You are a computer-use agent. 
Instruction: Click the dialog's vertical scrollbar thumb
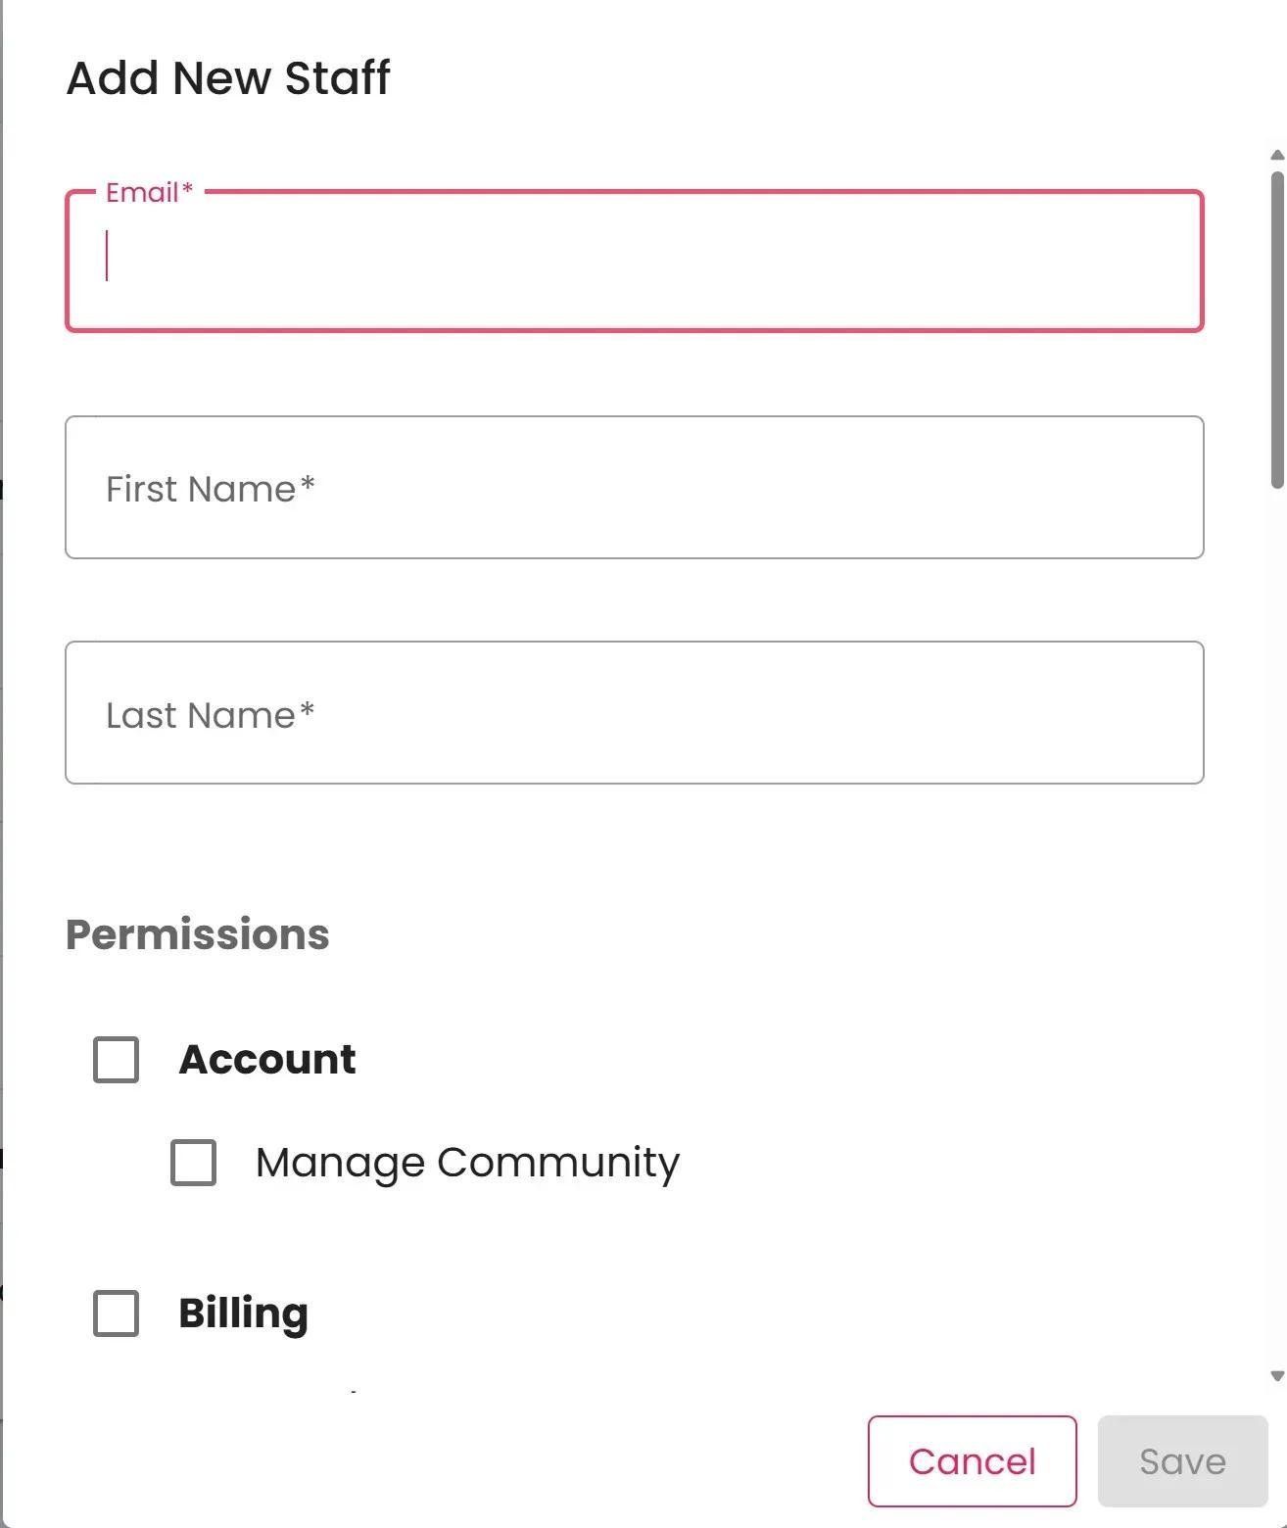[1277, 328]
